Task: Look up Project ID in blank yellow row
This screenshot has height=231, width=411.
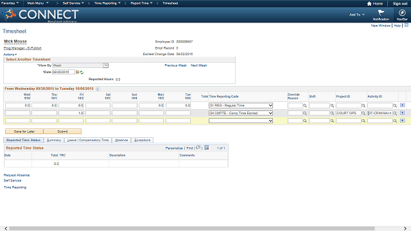Action: 363,121
